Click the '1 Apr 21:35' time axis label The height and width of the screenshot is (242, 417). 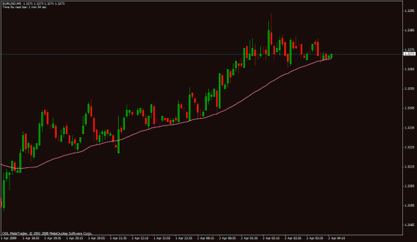(x=118, y=238)
